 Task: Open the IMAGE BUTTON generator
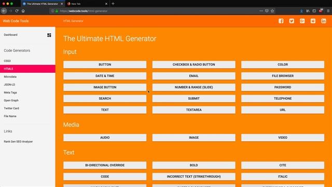(105, 87)
